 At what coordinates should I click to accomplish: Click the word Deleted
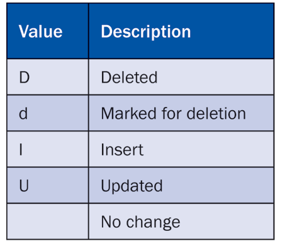129,77
